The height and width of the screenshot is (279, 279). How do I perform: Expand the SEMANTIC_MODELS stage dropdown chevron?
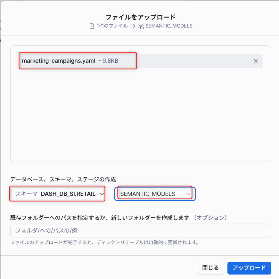[x=188, y=194]
